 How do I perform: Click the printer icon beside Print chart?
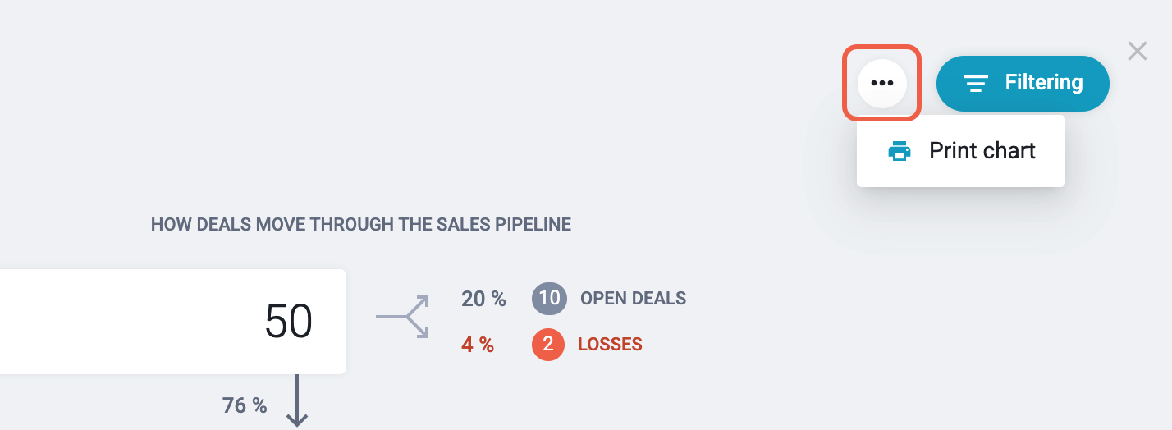[900, 151]
